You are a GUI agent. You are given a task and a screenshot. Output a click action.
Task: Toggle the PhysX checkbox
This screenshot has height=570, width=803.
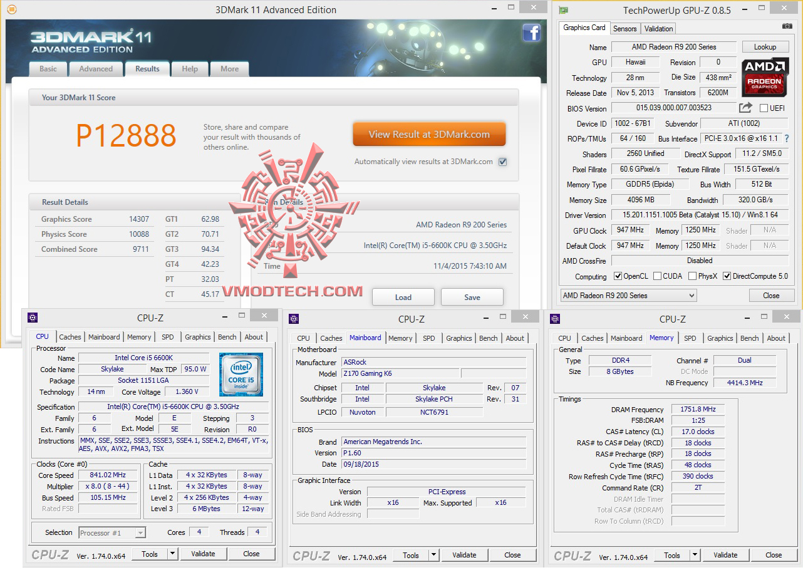pyautogui.click(x=692, y=276)
